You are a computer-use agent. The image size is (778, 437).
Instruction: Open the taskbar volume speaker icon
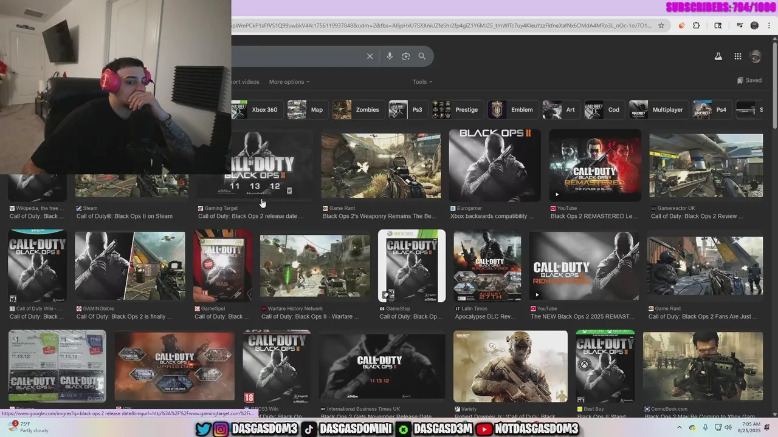728,427
